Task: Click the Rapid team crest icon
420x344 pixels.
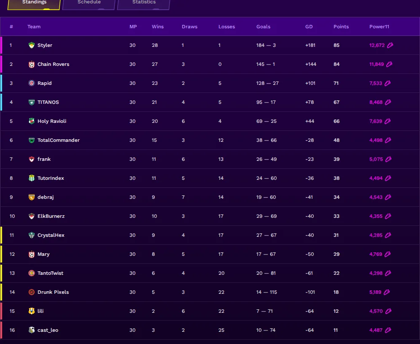Action: [x=32, y=83]
